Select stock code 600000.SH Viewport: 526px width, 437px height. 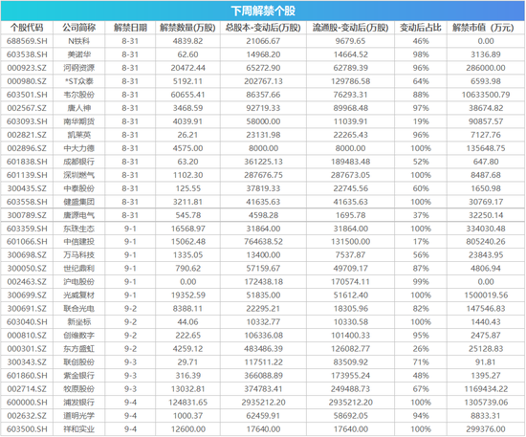[27, 403]
